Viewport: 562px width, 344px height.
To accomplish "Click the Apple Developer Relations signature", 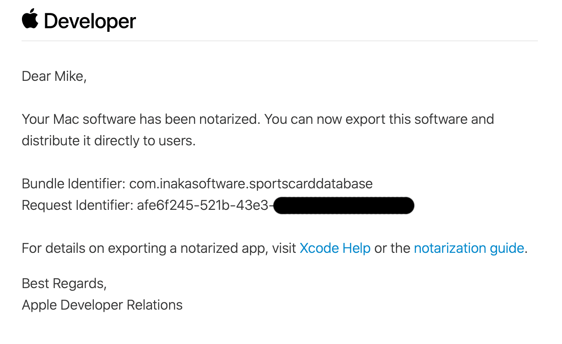I will click(102, 305).
